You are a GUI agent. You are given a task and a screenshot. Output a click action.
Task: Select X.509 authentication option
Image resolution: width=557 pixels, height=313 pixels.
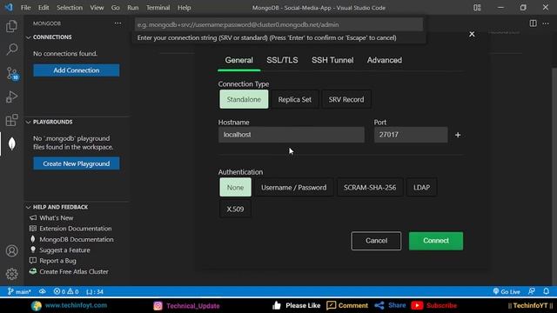point(235,209)
